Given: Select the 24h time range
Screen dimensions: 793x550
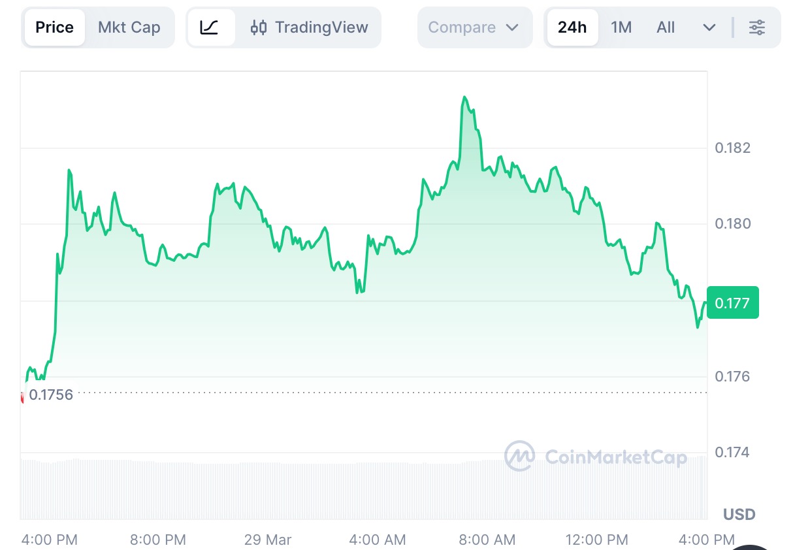Looking at the screenshot, I should coord(572,27).
